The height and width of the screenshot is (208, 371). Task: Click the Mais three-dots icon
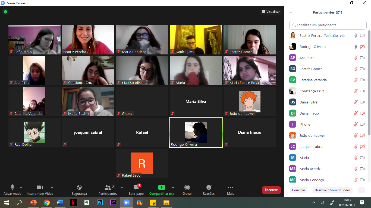pyautogui.click(x=230, y=187)
